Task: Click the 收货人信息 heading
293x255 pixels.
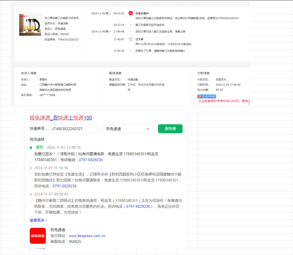Action: pyautogui.click(x=29, y=73)
